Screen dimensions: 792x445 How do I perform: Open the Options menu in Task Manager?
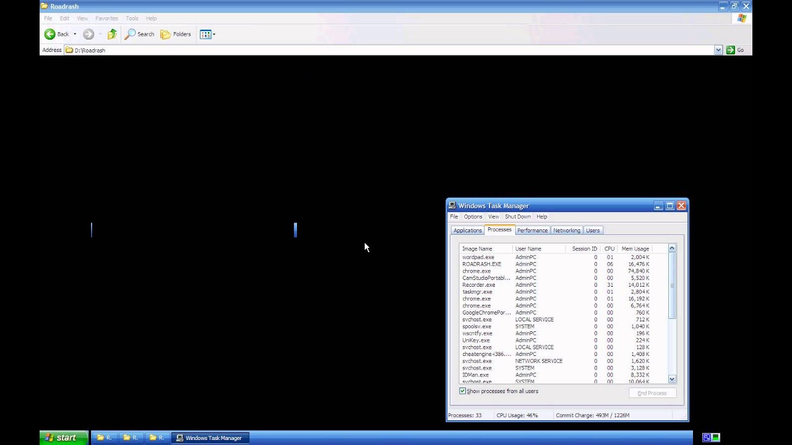pyautogui.click(x=473, y=217)
